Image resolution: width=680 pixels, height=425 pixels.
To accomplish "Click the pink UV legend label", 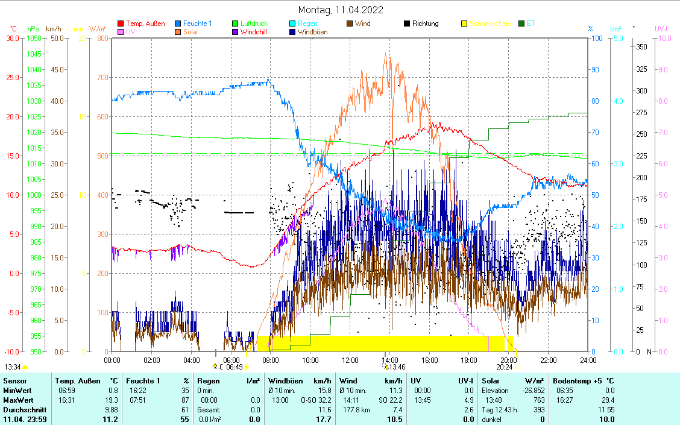I will point(131,32).
